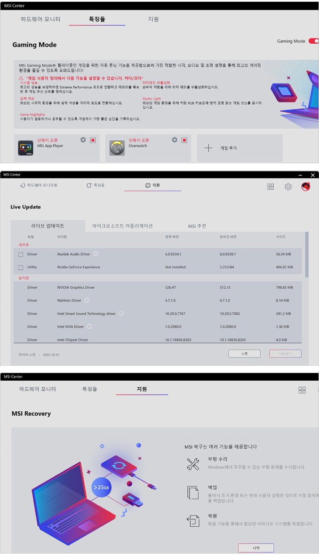Click the documents icon for 백업
The width and height of the screenshot is (319, 555).
(193, 492)
